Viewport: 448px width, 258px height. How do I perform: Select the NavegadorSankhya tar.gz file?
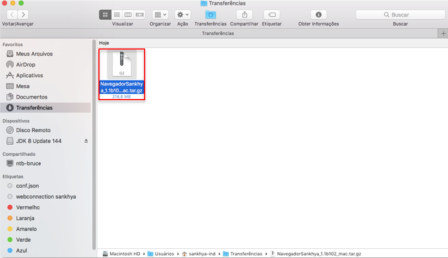(x=122, y=75)
